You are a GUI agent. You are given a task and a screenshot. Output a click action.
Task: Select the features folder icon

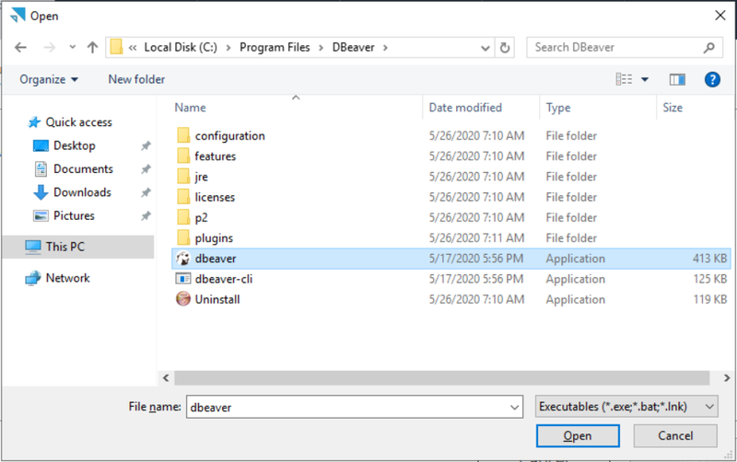[183, 156]
